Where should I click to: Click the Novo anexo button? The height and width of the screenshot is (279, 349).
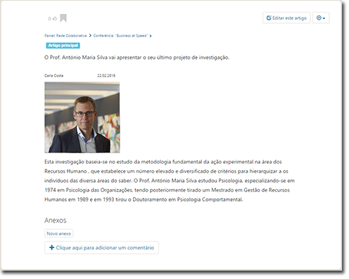58,233
